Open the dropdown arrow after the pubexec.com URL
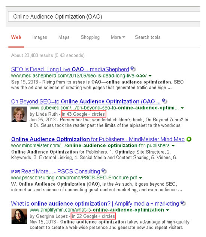 [x=182, y=108]
